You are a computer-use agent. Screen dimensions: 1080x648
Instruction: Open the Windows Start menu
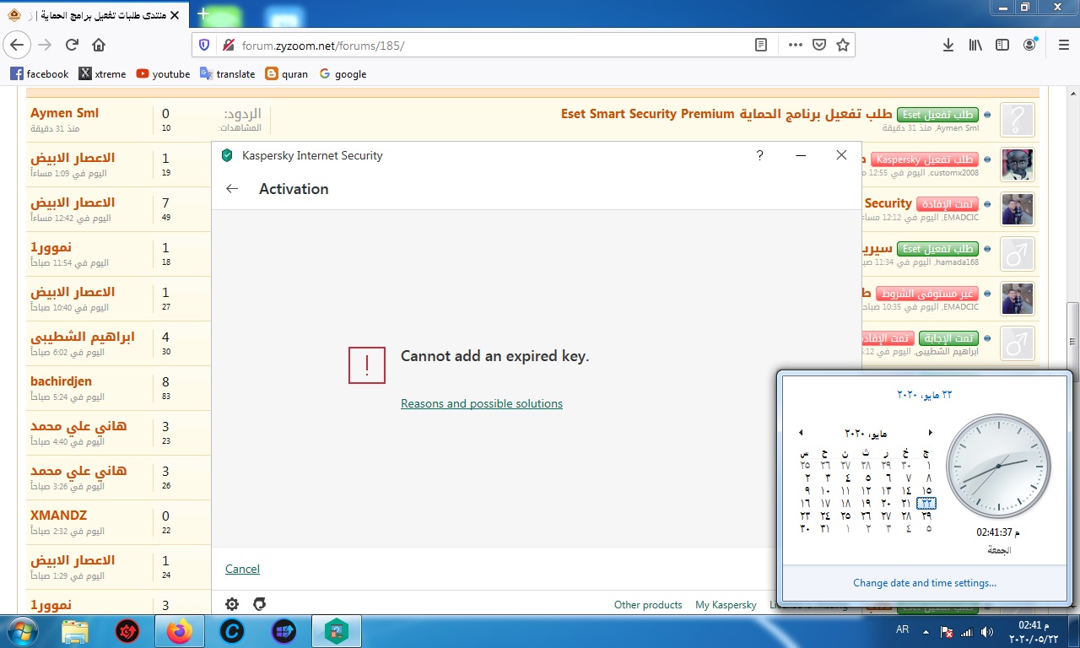pyautogui.click(x=23, y=631)
